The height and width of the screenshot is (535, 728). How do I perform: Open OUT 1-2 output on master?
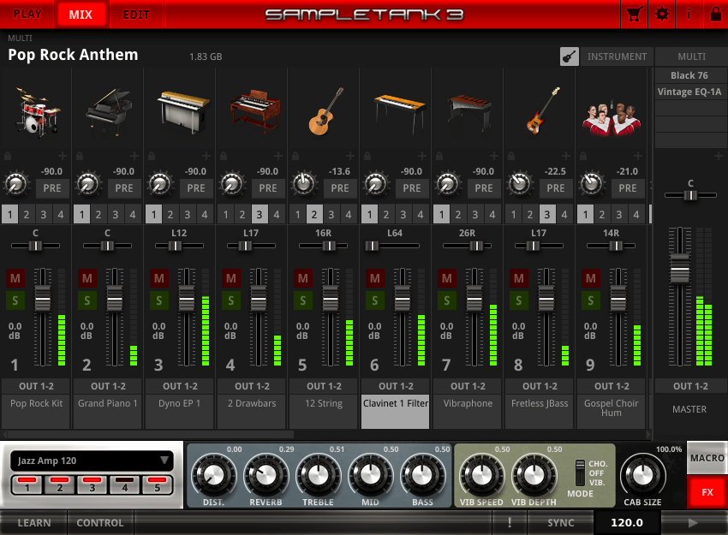click(x=691, y=386)
